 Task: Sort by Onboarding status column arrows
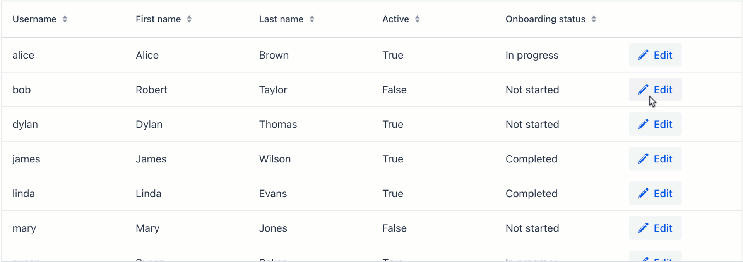594,19
